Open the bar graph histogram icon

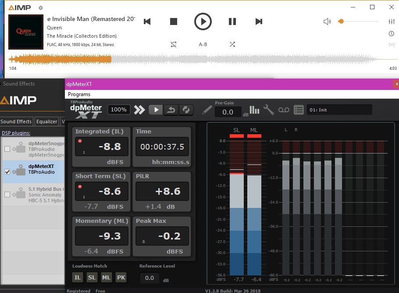[x=254, y=110]
